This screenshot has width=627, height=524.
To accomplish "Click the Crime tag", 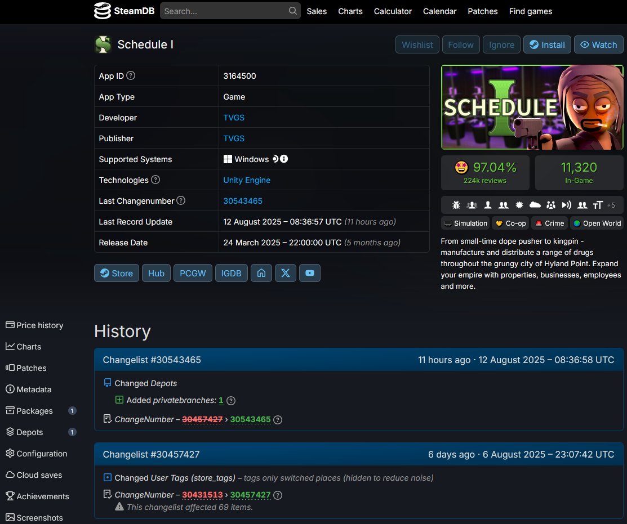I will pyautogui.click(x=549, y=223).
